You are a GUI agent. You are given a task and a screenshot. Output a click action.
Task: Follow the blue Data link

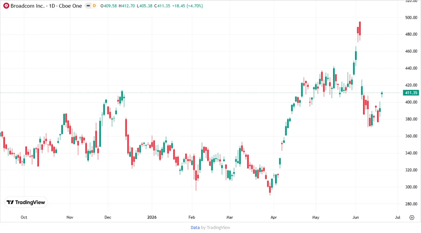195,228
